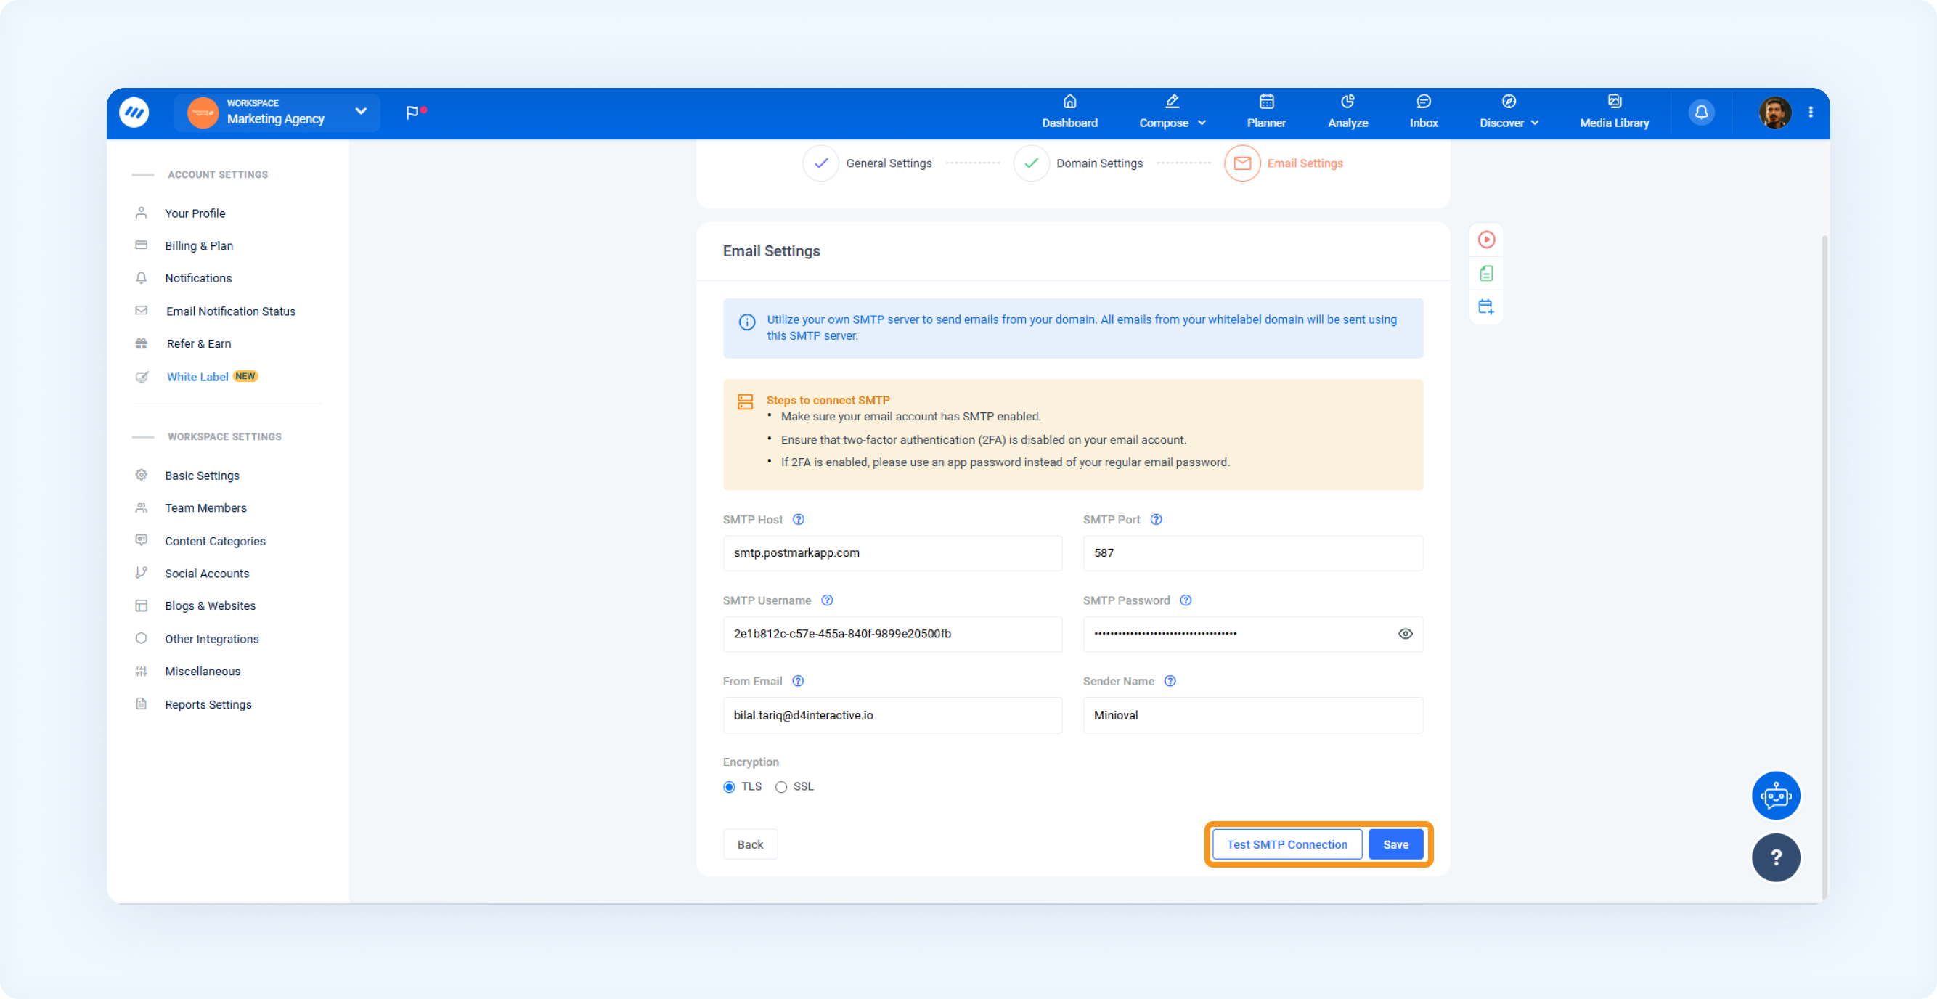1937x999 pixels.
Task: Open the three-dot more options menu
Action: (x=1811, y=112)
